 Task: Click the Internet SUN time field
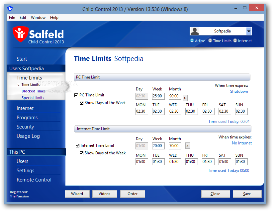point(241,162)
